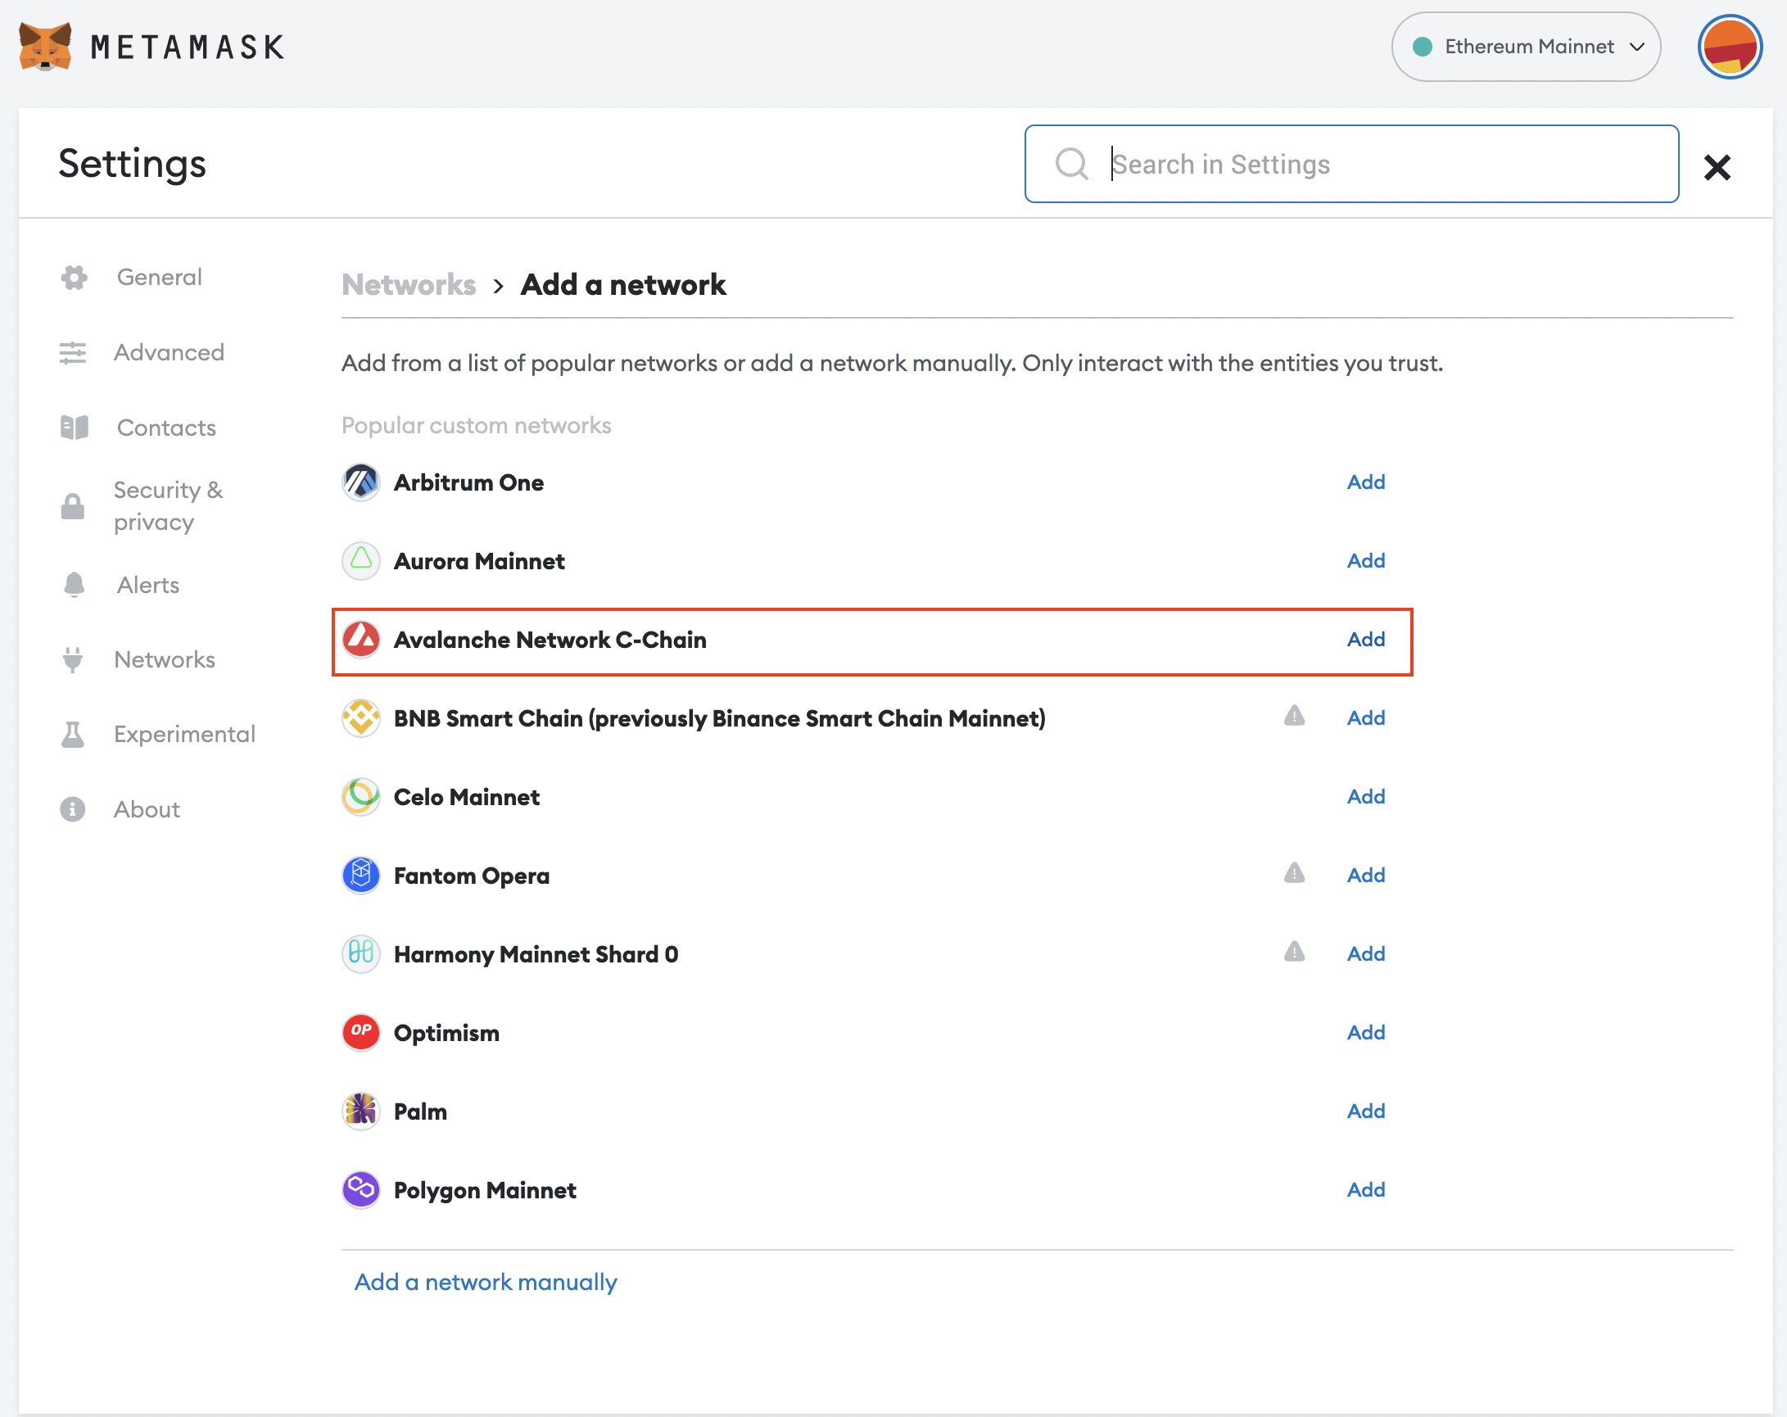Screen dimensions: 1787x1417
Task: Focus the Search in Settings field
Action: (x=1352, y=164)
